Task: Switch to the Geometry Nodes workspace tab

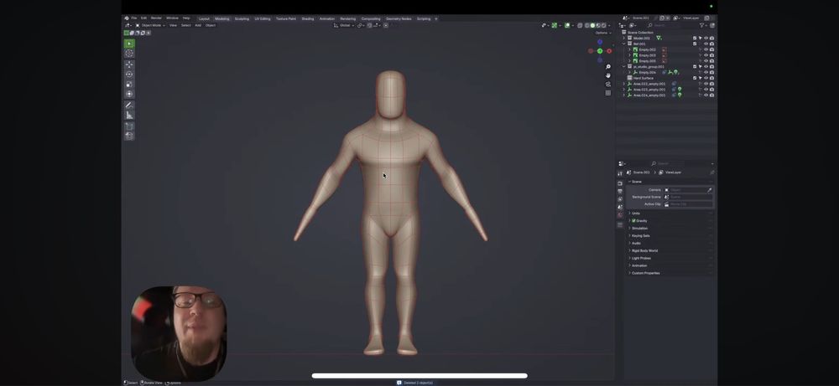Action: pos(399,18)
